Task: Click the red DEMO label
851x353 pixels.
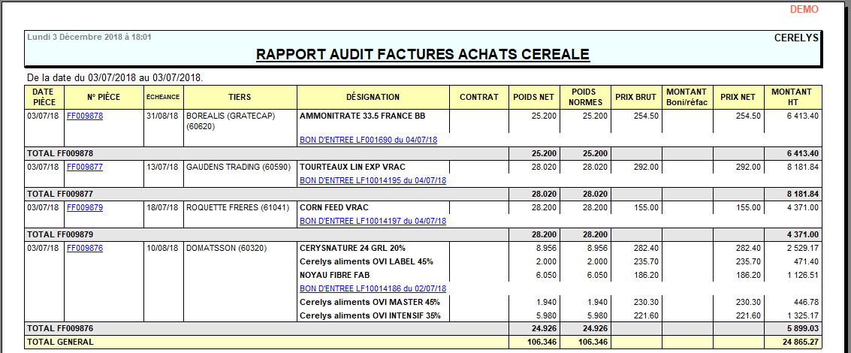Action: (804, 10)
